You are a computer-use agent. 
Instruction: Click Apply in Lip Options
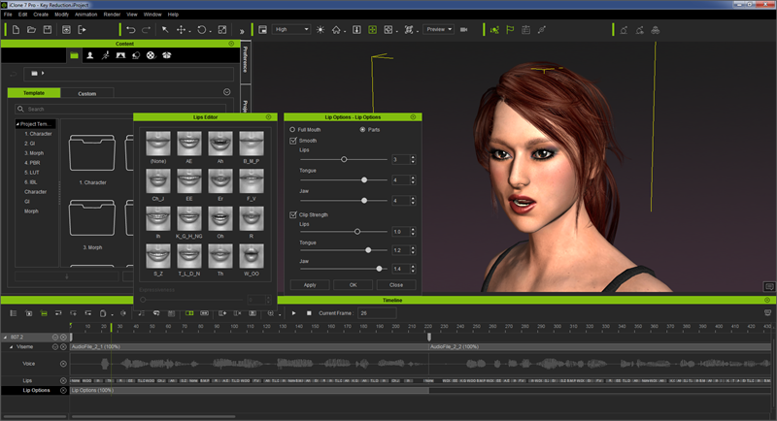(309, 285)
